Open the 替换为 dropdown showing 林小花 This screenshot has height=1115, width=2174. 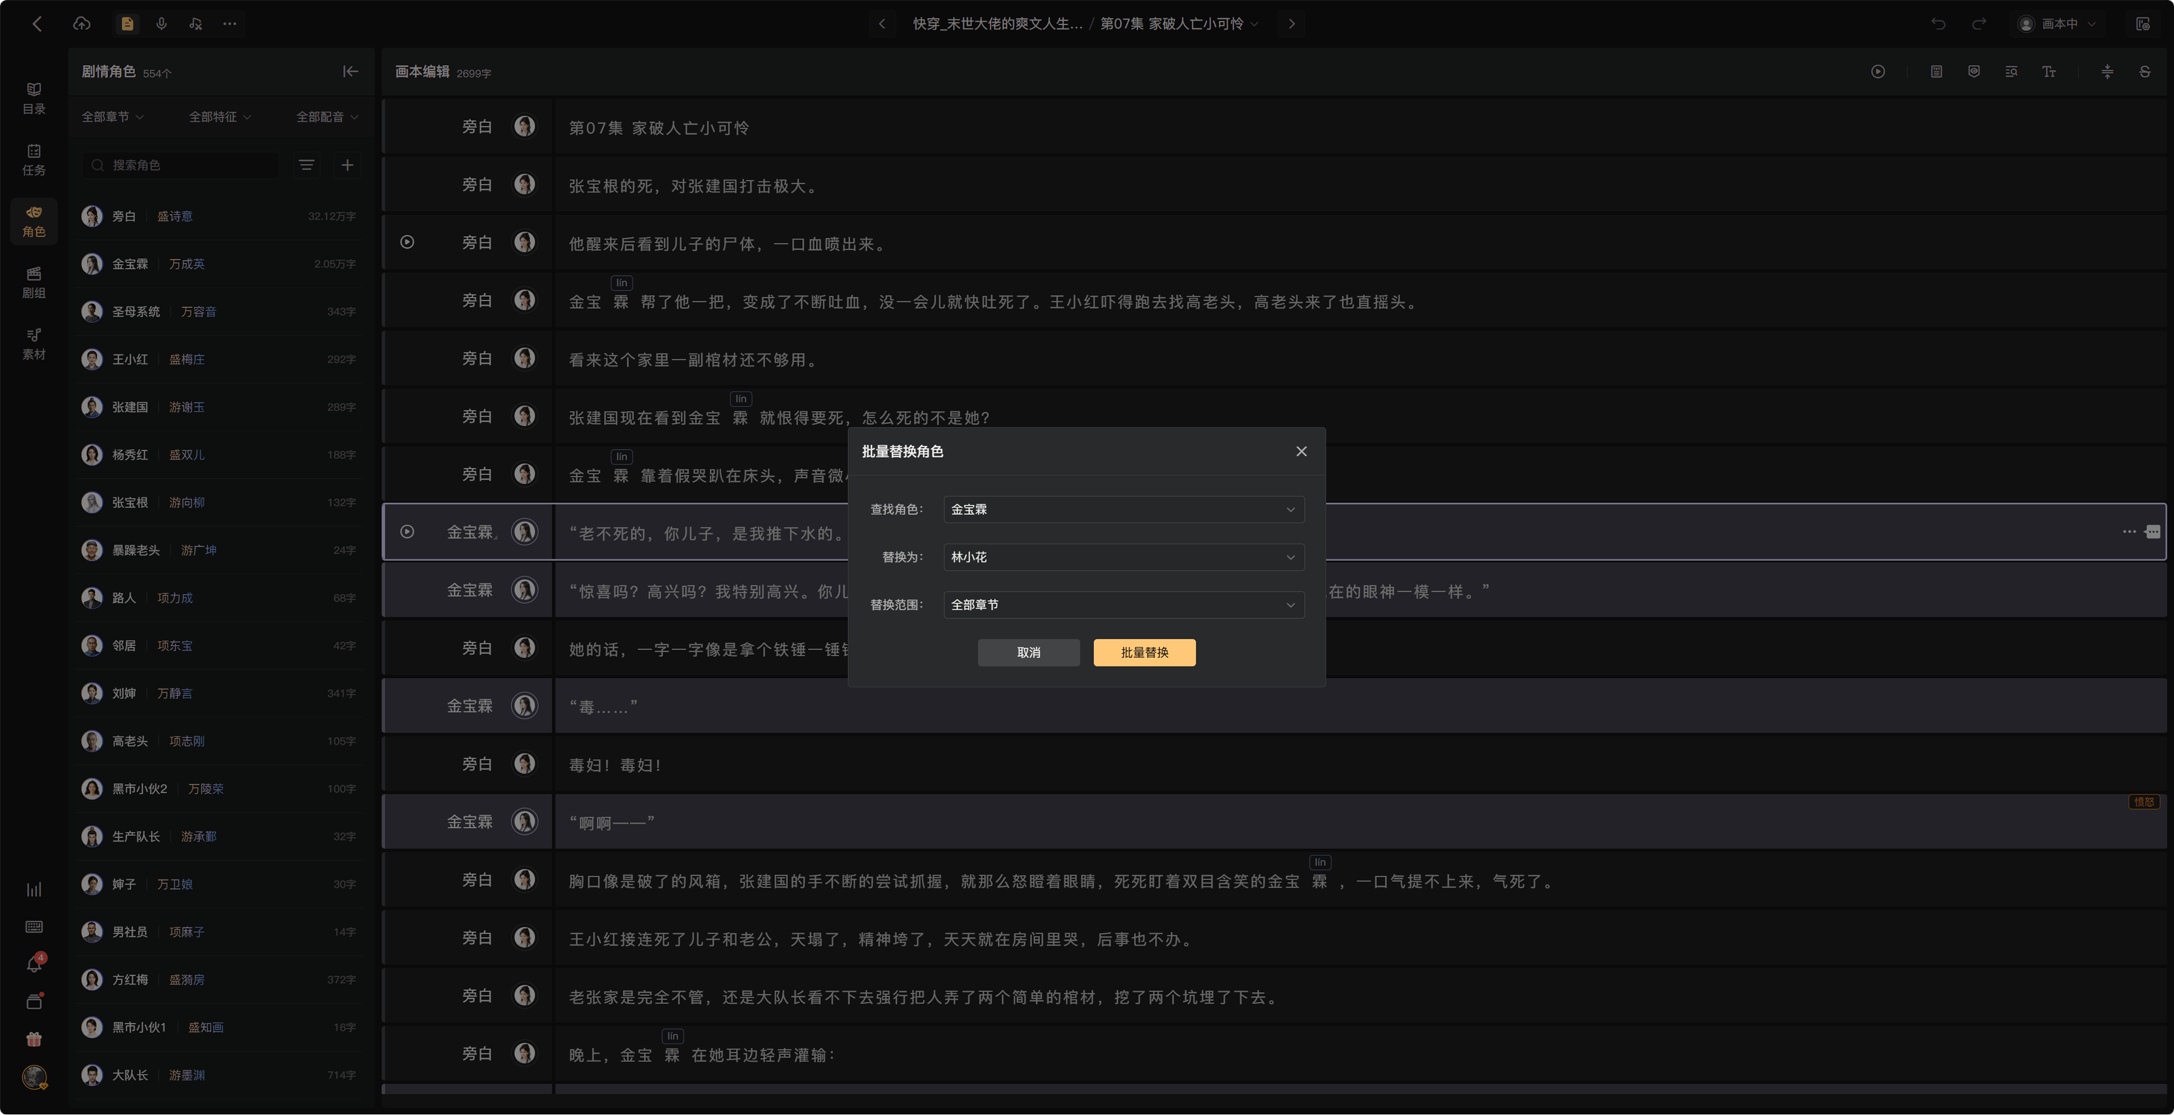[1123, 557]
